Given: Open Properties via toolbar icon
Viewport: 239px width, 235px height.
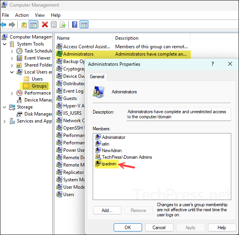Looking at the screenshot, I should (x=54, y=25).
